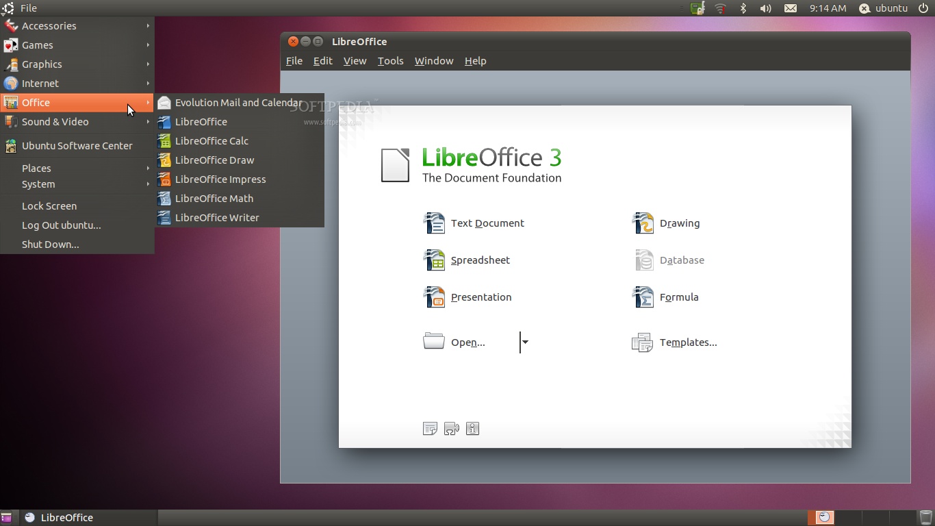
Task: Open the Tools menu
Action: coord(390,61)
